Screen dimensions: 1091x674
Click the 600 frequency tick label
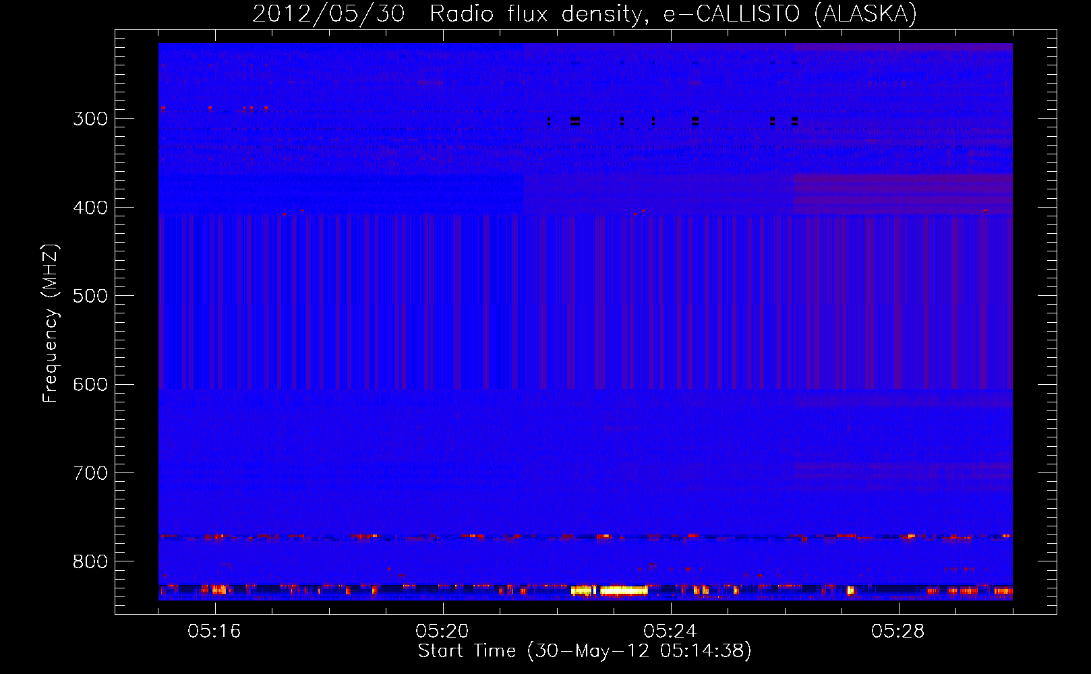coord(90,385)
